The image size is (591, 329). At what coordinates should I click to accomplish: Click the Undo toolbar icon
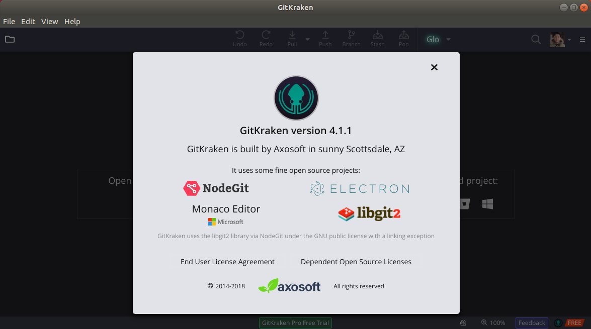(x=240, y=39)
